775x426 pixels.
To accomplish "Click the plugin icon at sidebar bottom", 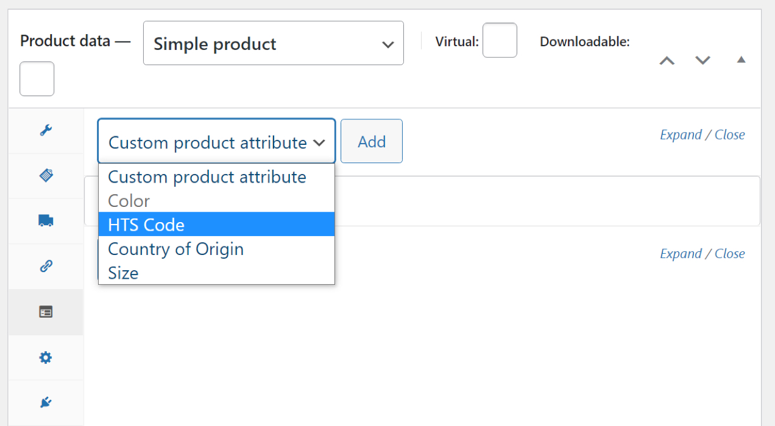I will tap(46, 402).
